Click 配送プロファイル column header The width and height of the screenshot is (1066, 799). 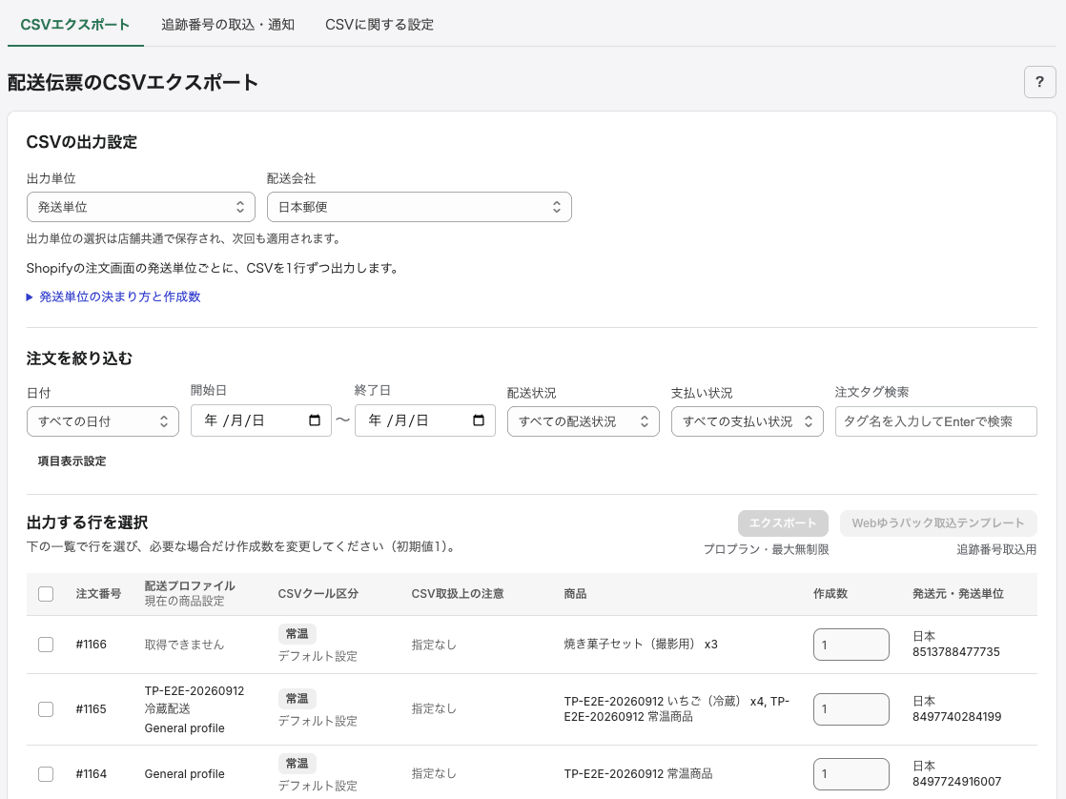pos(190,585)
